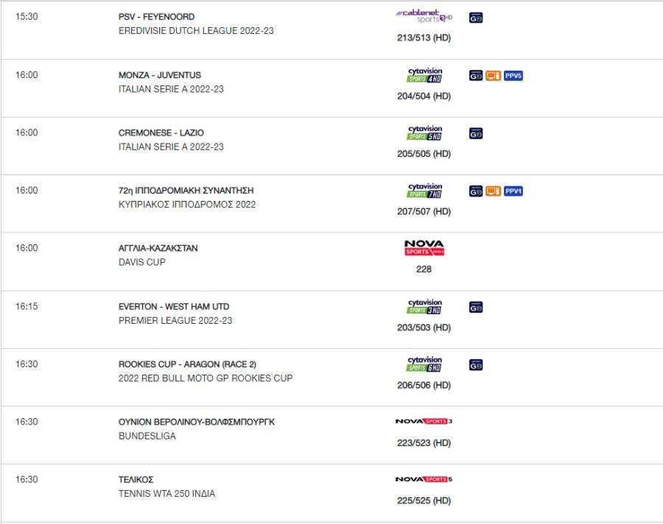Open the PSV - FEYENOORD match title
Viewport: 663px width, 524px height.
[156, 17]
